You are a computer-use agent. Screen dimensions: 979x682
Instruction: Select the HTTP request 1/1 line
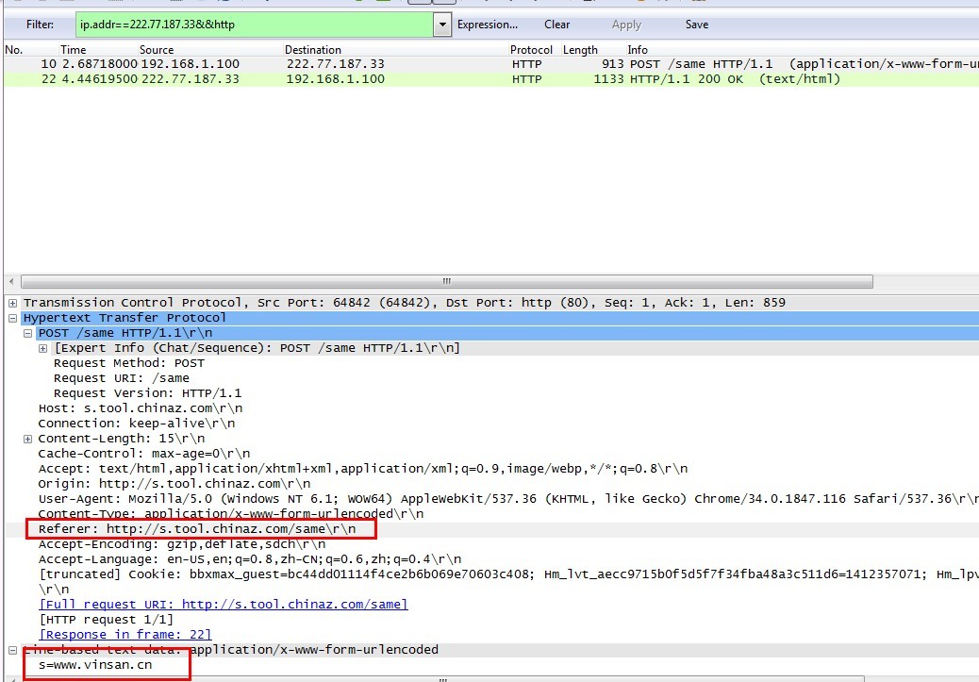point(107,620)
